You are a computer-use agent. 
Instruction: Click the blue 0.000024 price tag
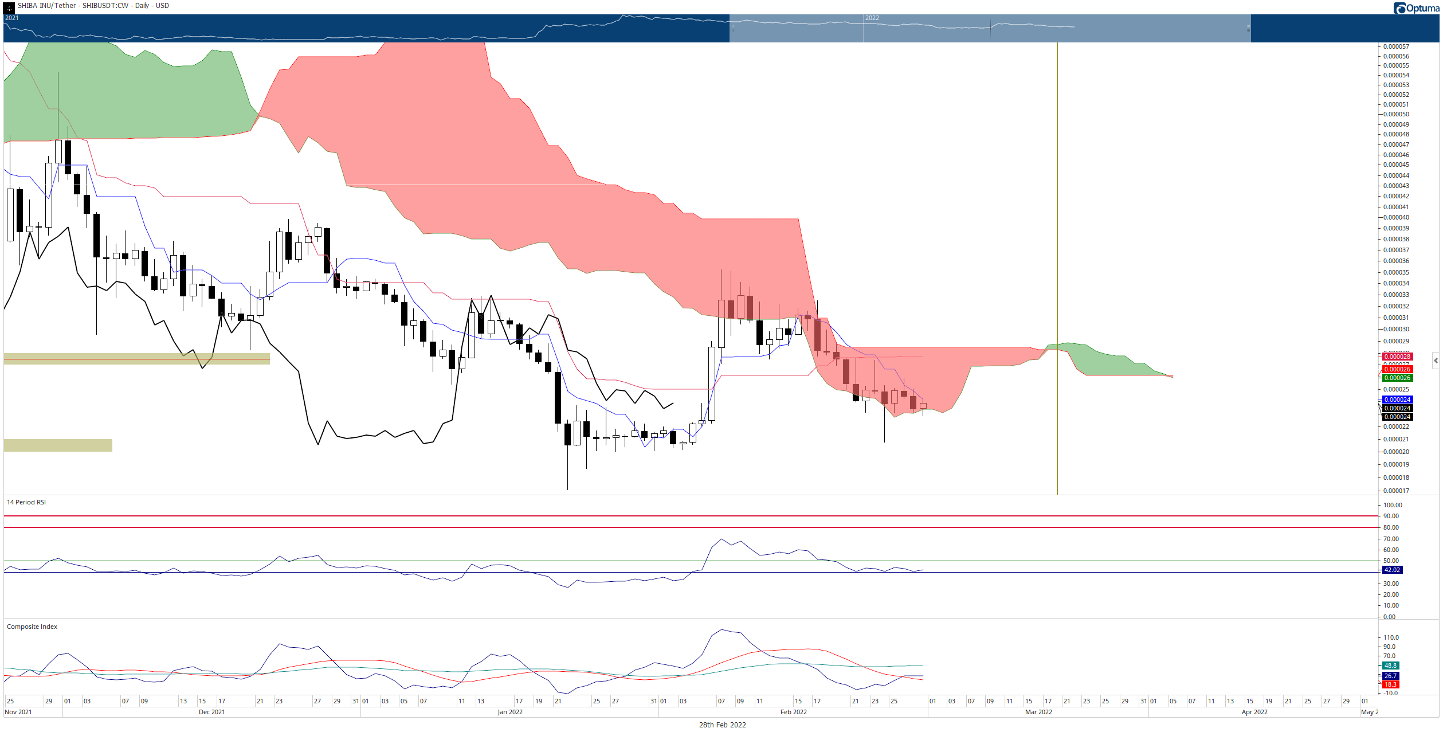point(1397,400)
